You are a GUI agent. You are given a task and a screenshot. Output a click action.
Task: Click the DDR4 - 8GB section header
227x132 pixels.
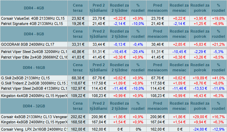[34, 34]
